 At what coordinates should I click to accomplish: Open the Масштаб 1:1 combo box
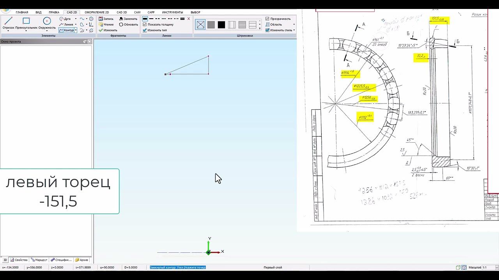pyautogui.click(x=490, y=268)
